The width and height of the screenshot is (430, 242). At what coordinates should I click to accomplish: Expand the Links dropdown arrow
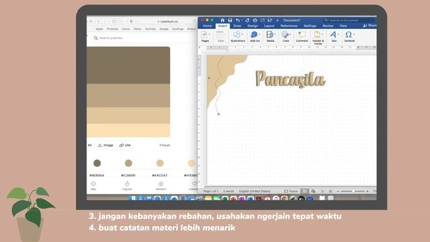(x=290, y=34)
